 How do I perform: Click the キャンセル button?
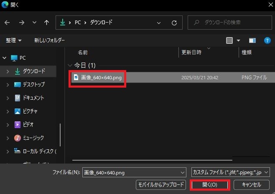(252, 185)
